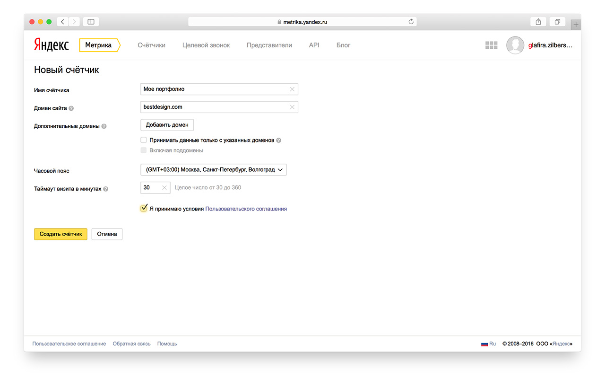Click the user avatar icon
Image resolution: width=605 pixels, height=386 pixels.
[x=515, y=45]
